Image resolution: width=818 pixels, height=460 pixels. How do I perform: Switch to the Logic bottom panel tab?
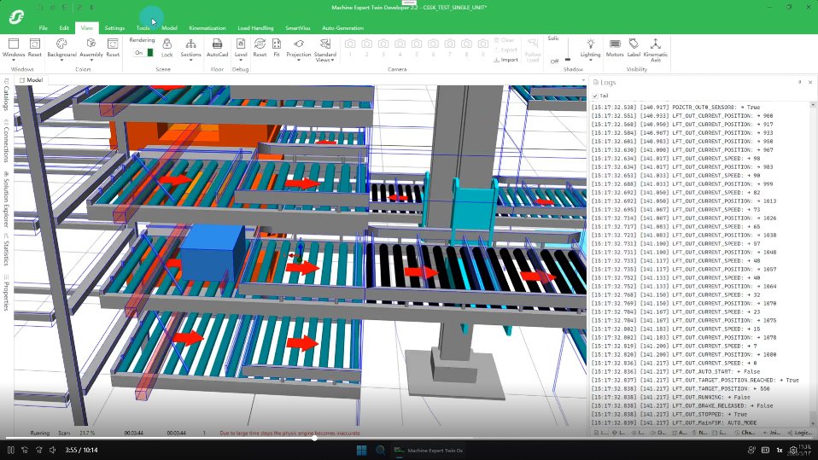(800, 433)
